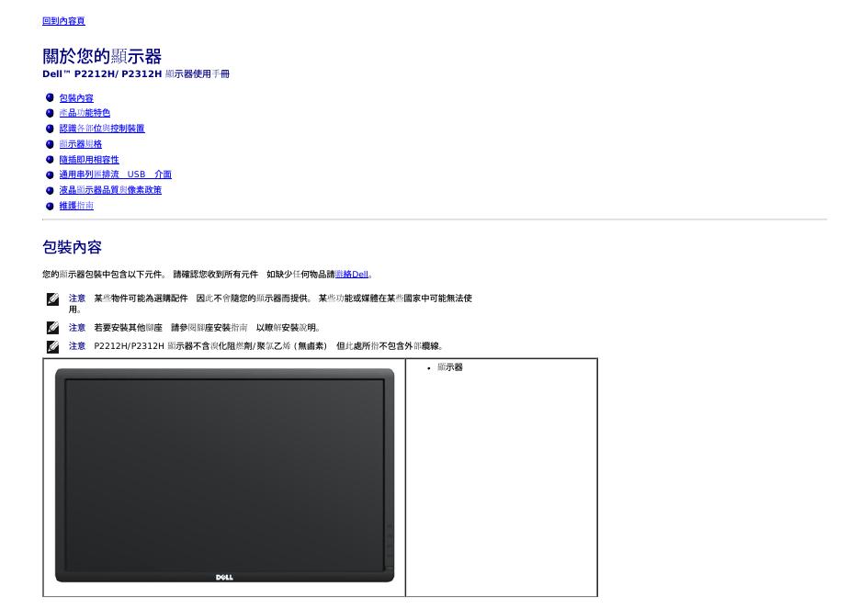Open the 維護指南 link
The height and width of the screenshot is (608, 860).
click(x=76, y=206)
